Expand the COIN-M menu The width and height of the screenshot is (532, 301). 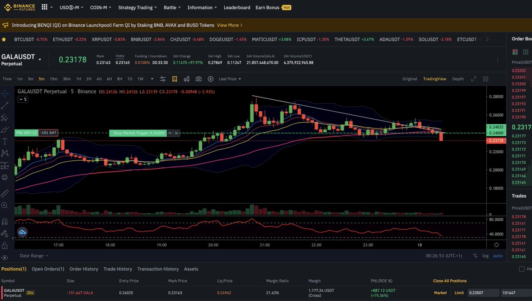pos(101,8)
